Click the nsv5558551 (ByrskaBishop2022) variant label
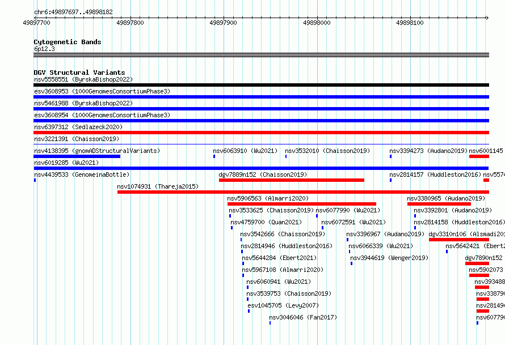Screen dimensions: 505x345 click(83, 79)
